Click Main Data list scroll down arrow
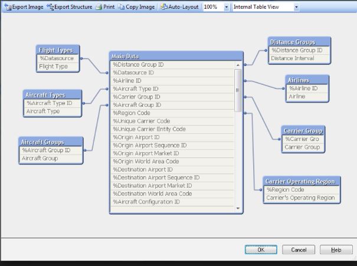357x266 pixels. pos(238,208)
